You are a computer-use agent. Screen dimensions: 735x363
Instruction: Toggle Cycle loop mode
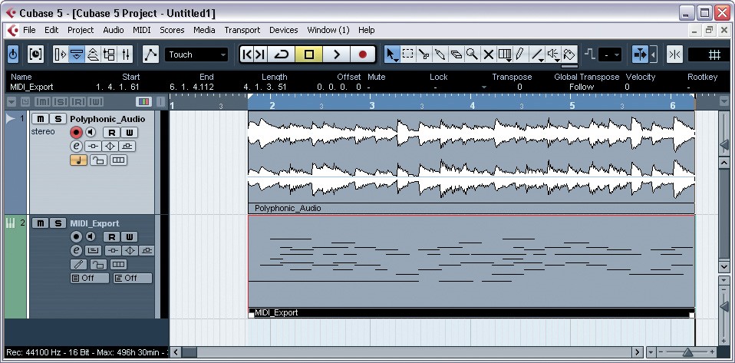click(282, 54)
